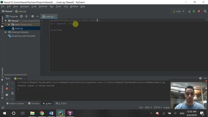Screen dimensions: 208x117
Task: Select the 4: Run tool window tab
Action: coord(47,103)
